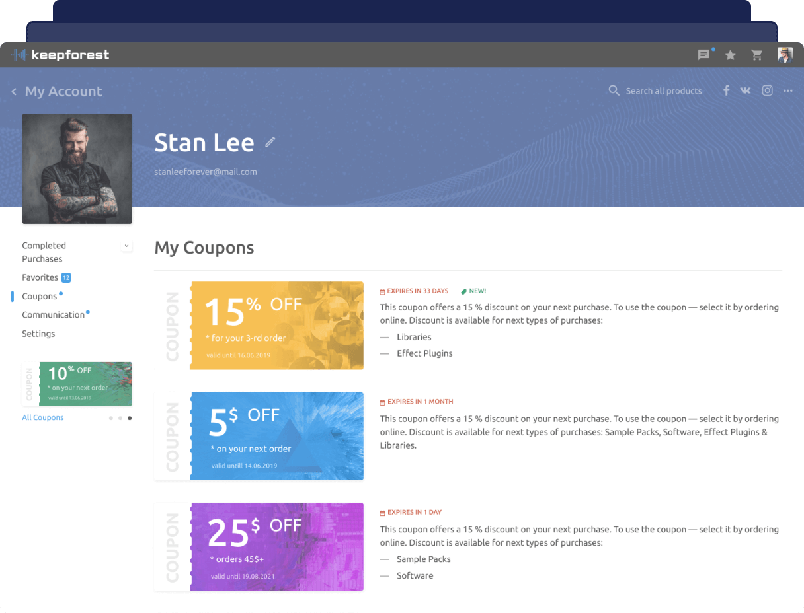Click the All Coupons link
Screen dimensions: 804x613
(43, 417)
